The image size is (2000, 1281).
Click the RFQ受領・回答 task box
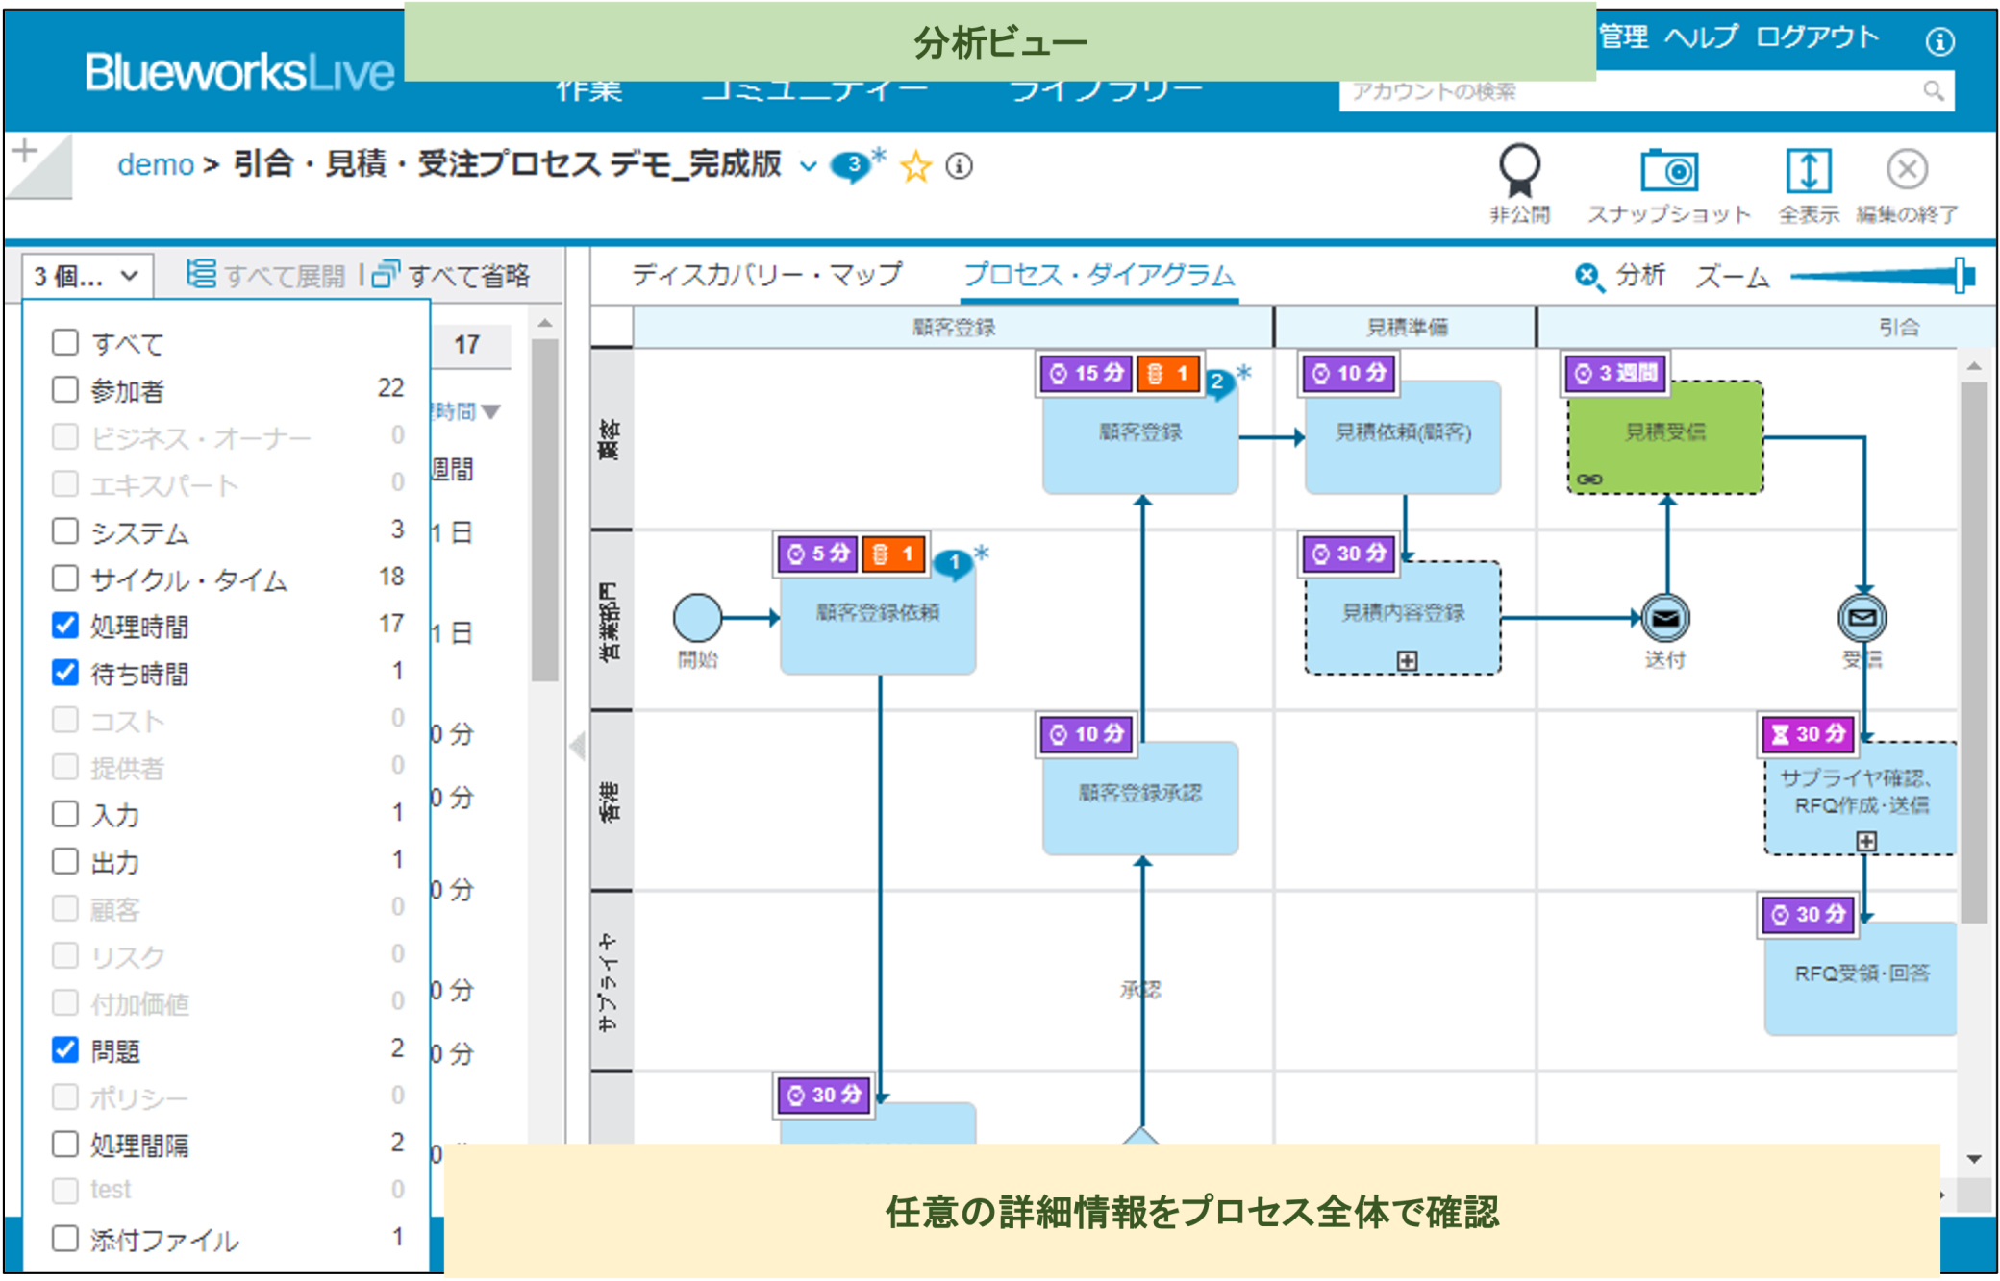click(1861, 978)
